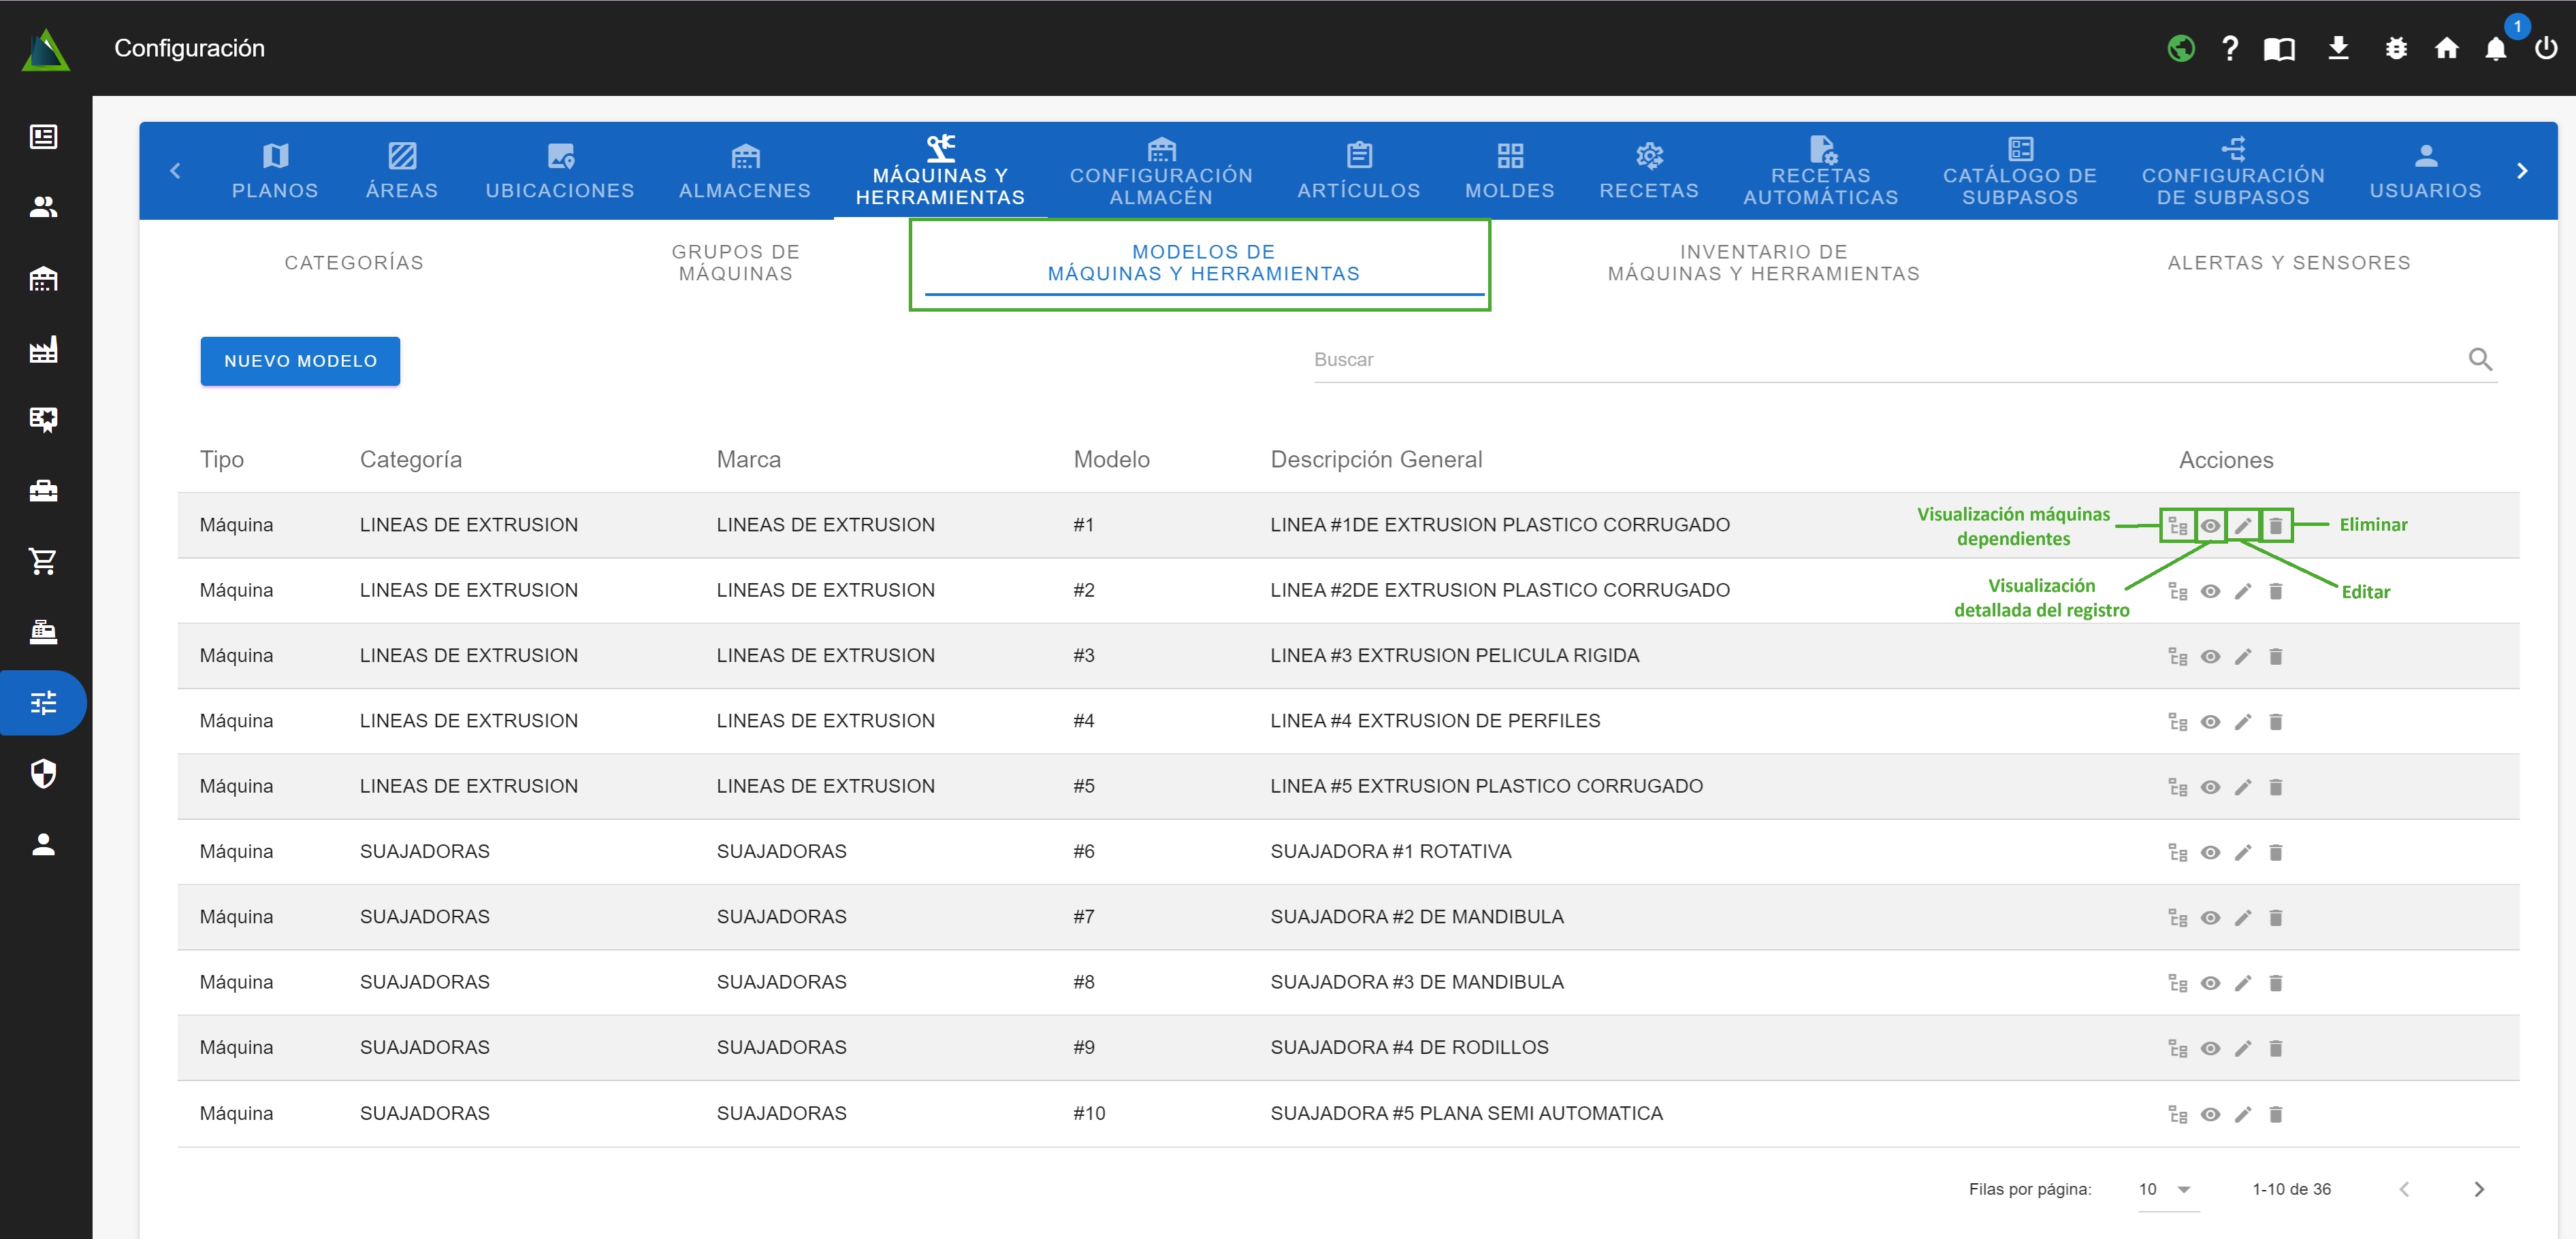This screenshot has height=1239, width=2576.
Task: Open the Alertas y Sensores subtab
Action: tap(2288, 263)
